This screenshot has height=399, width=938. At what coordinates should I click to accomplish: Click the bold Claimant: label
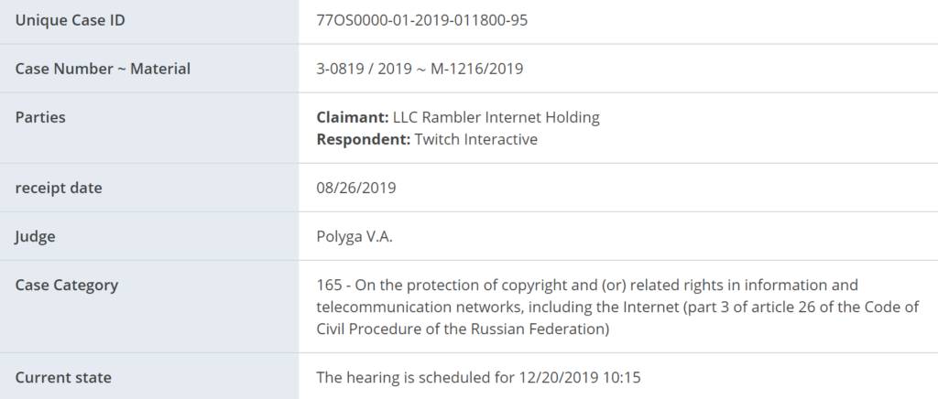pyautogui.click(x=353, y=117)
